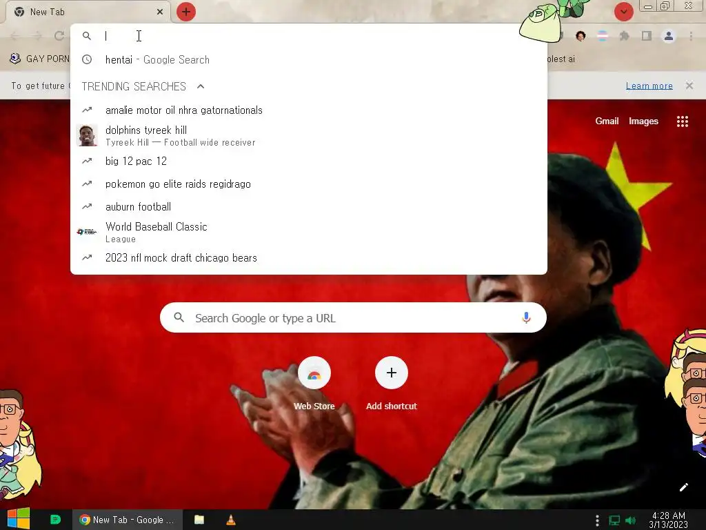Screen dimensions: 706x530
Task: Open the Extensions puzzle piece icon
Action: coord(624,36)
